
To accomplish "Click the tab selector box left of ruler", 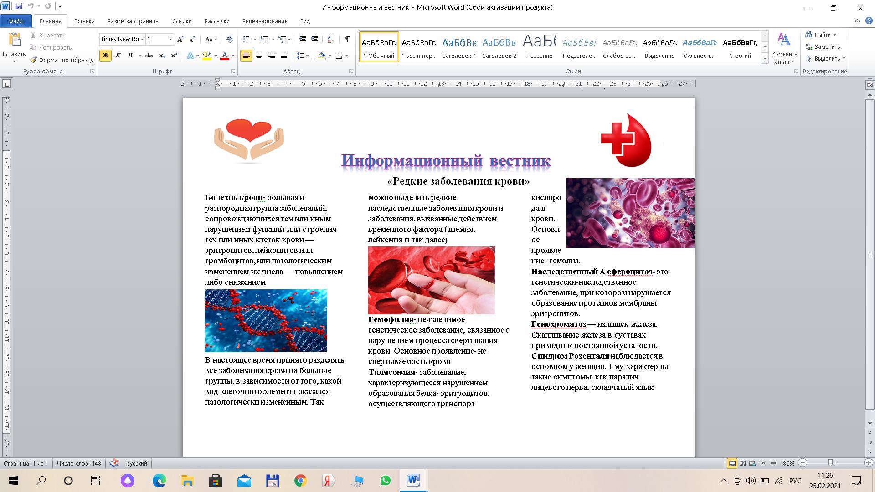I will (7, 84).
